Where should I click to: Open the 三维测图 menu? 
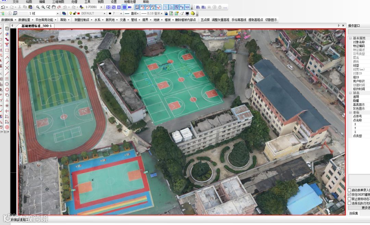[x=58, y=2]
